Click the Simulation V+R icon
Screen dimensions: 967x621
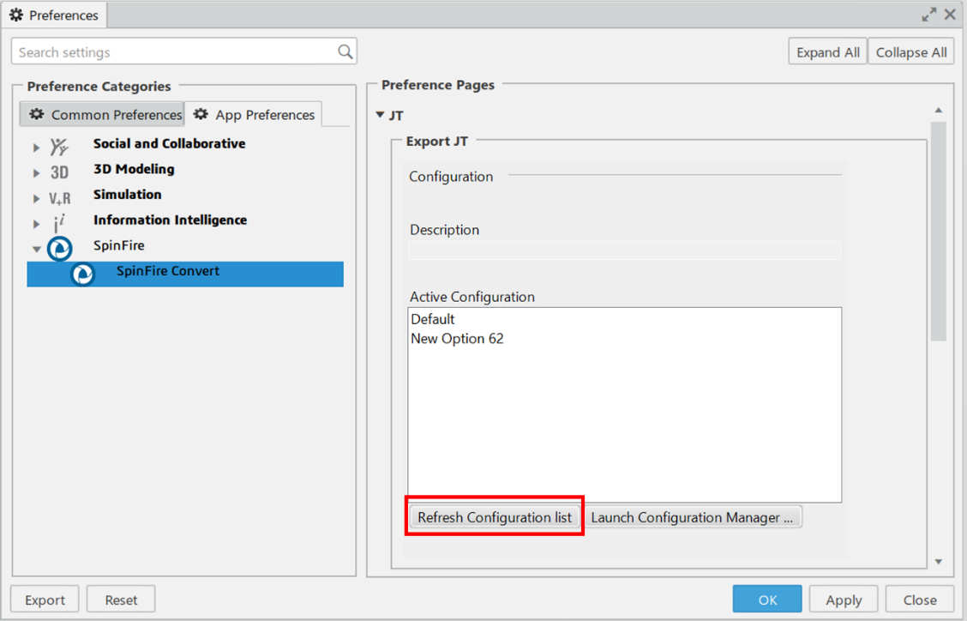coord(60,198)
